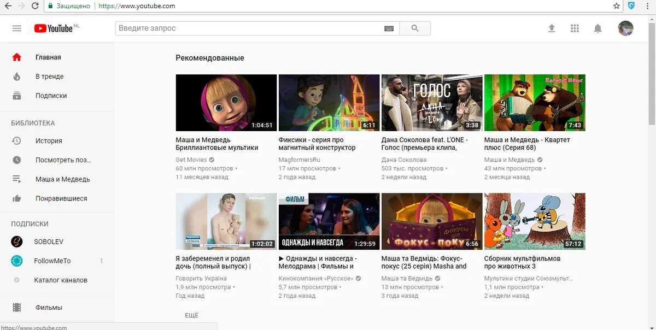Click the browser back arrow

point(7,6)
